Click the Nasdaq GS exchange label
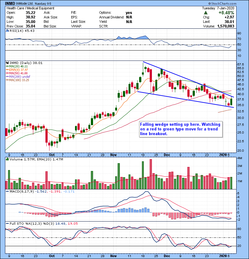 43,3
